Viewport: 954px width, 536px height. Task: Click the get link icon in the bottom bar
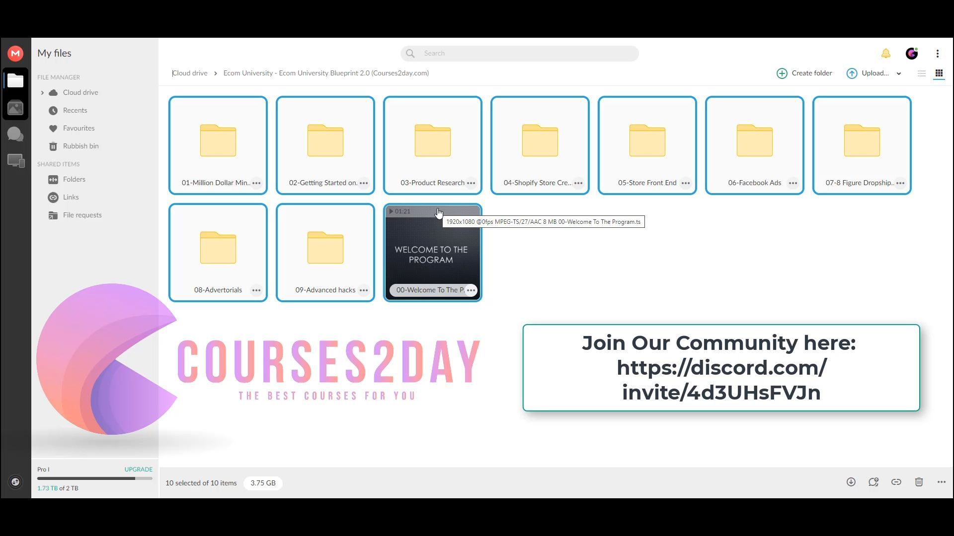click(896, 482)
